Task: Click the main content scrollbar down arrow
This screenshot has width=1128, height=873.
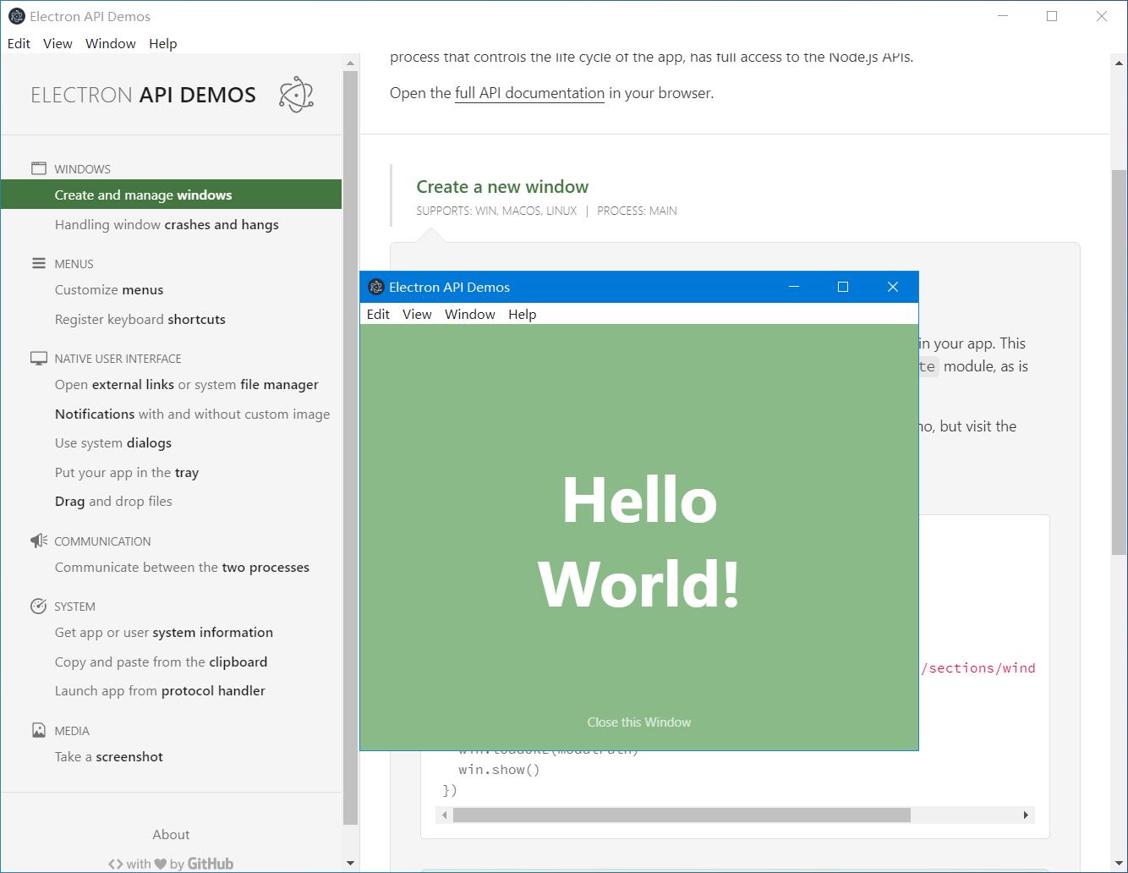Action: [1120, 864]
